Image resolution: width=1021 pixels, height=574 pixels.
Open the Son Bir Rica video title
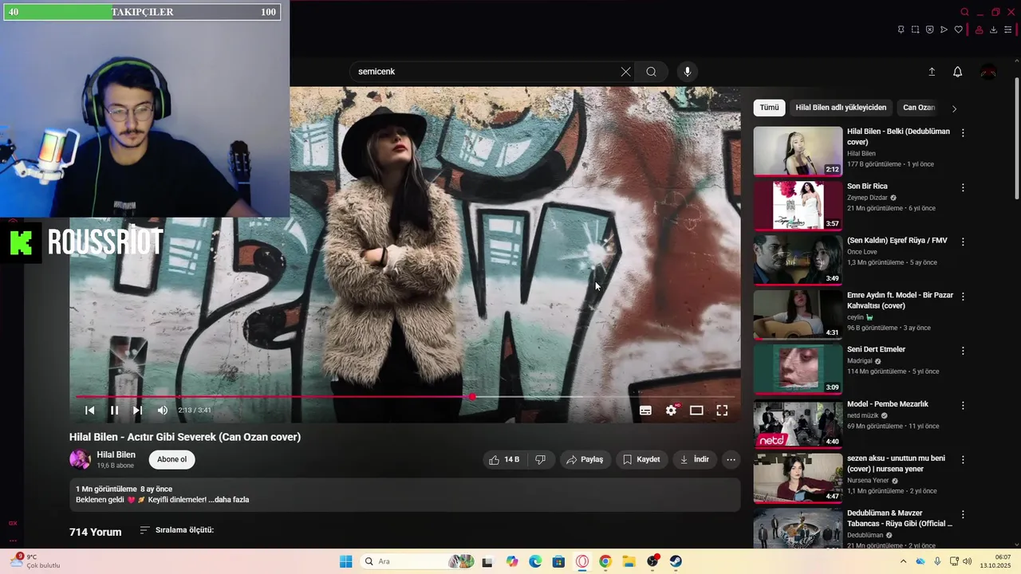point(867,186)
